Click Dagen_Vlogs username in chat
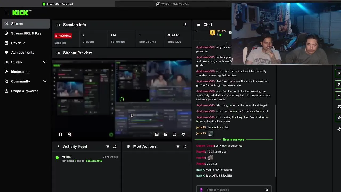The height and width of the screenshot is (192, 341). coord(205,146)
